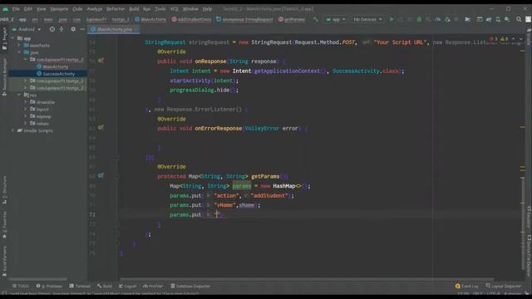The height and width of the screenshot is (299, 532).
Task: Open the Refactor menu
Action: coord(116,9)
